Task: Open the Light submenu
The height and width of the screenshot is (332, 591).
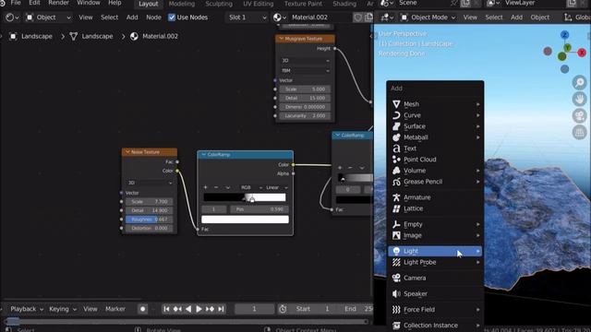Action: [435, 251]
